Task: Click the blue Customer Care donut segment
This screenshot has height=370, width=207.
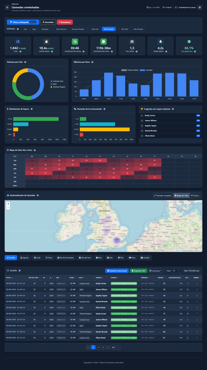Action: [x=42, y=81]
